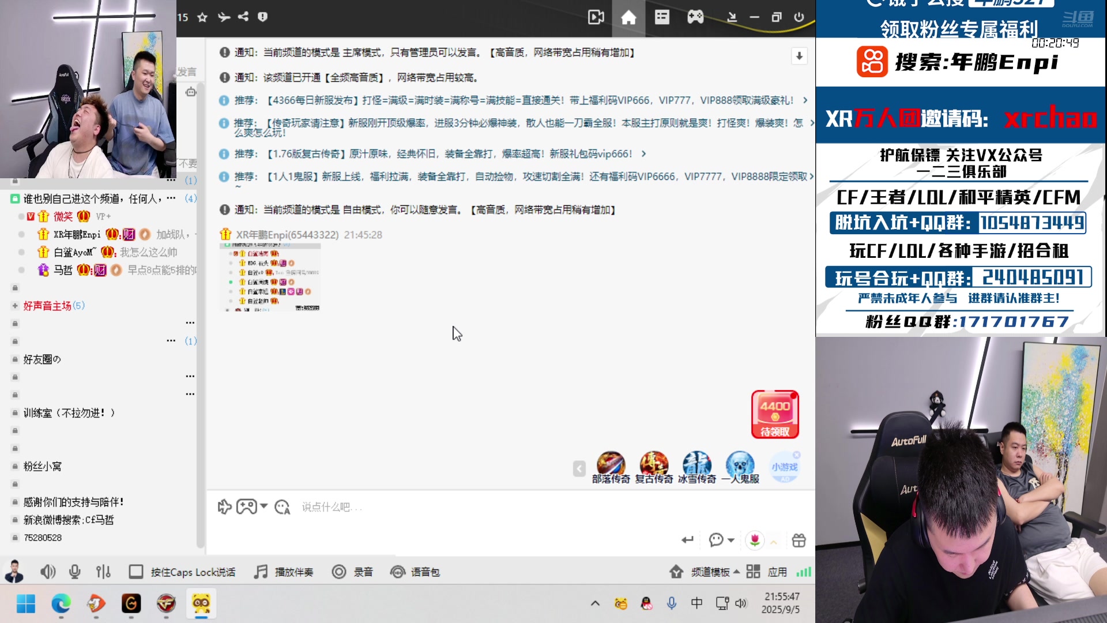Select the 训练室 channel

pyautogui.click(x=69, y=413)
